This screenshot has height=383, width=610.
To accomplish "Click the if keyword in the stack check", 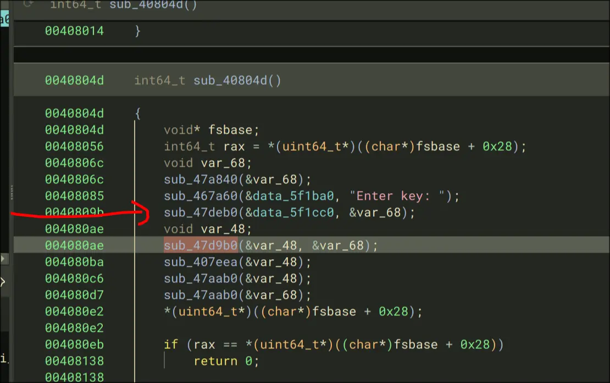I will pos(170,344).
